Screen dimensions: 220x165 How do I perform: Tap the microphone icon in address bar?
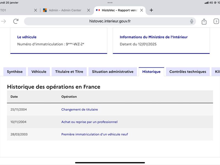[191, 21]
